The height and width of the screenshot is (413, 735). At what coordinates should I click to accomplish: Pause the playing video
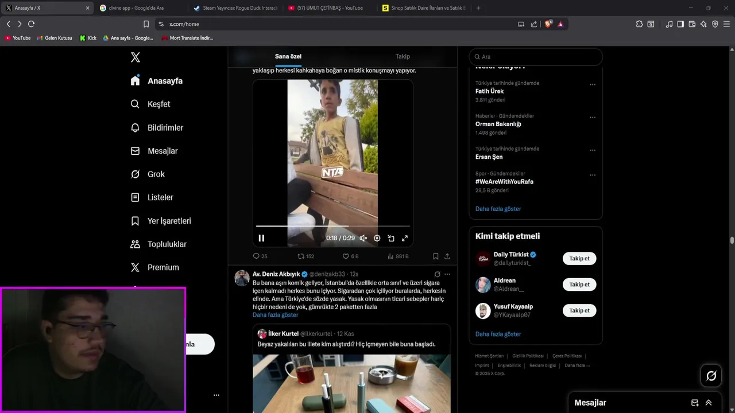(x=261, y=238)
